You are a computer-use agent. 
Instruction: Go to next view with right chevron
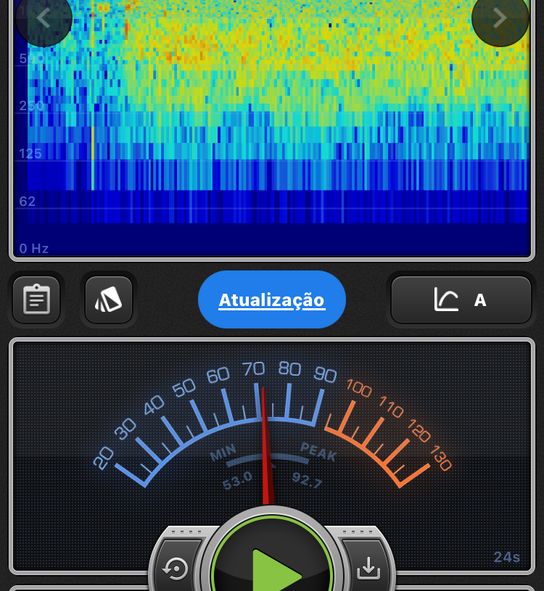pyautogui.click(x=500, y=18)
